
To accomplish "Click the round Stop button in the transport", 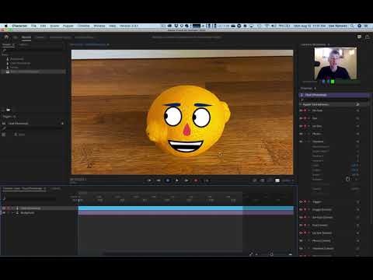I will pos(168,180).
